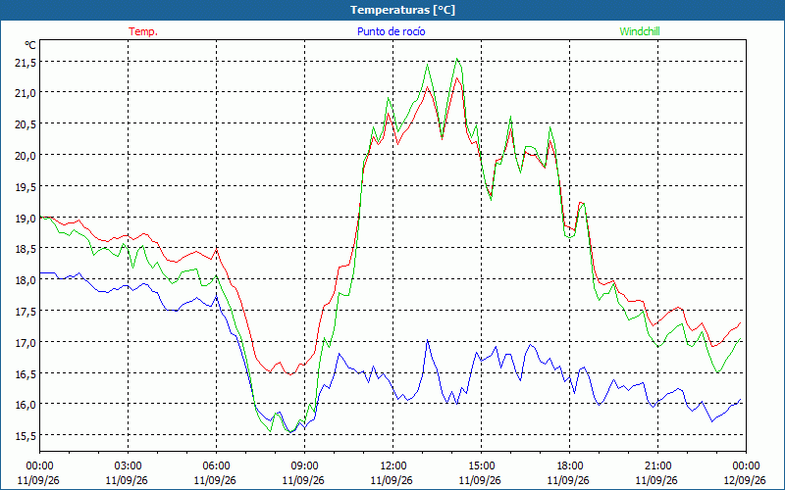Click the '21:00' time axis label
Image resolution: width=785 pixels, height=490 pixels.
tap(657, 466)
